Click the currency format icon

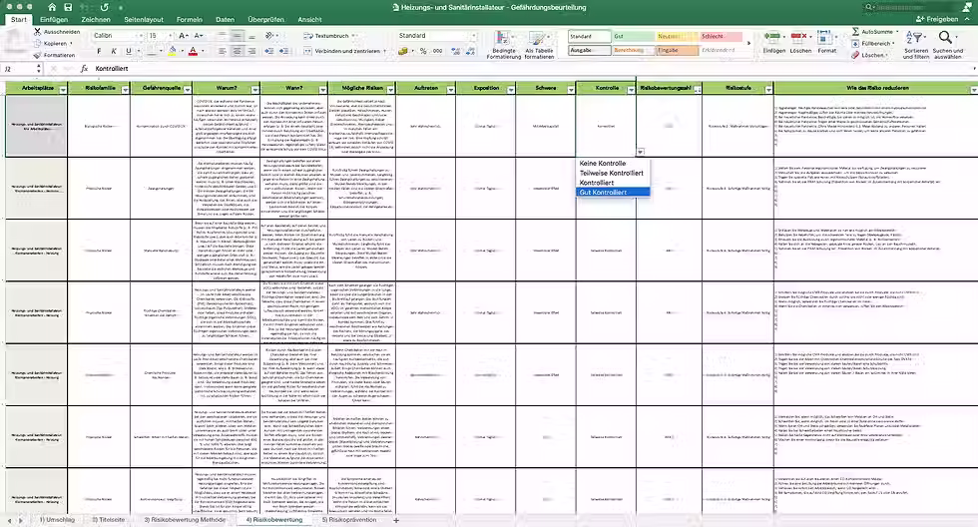tap(403, 51)
